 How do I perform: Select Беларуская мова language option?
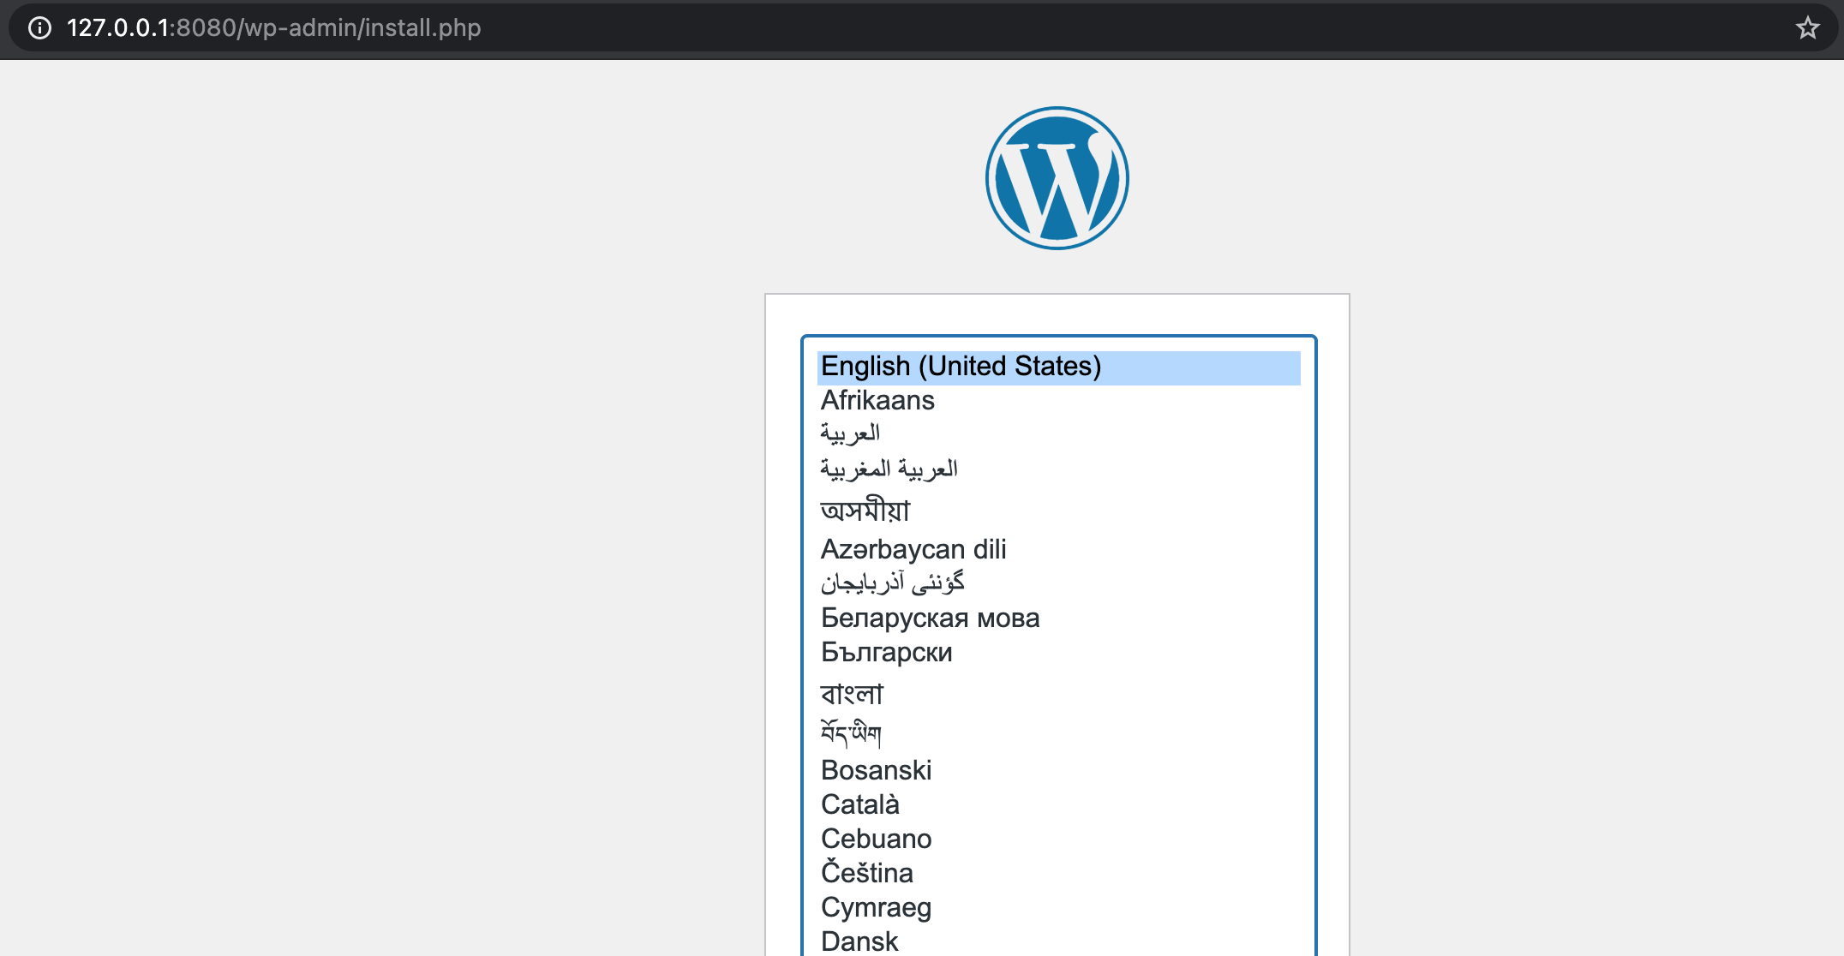(930, 618)
